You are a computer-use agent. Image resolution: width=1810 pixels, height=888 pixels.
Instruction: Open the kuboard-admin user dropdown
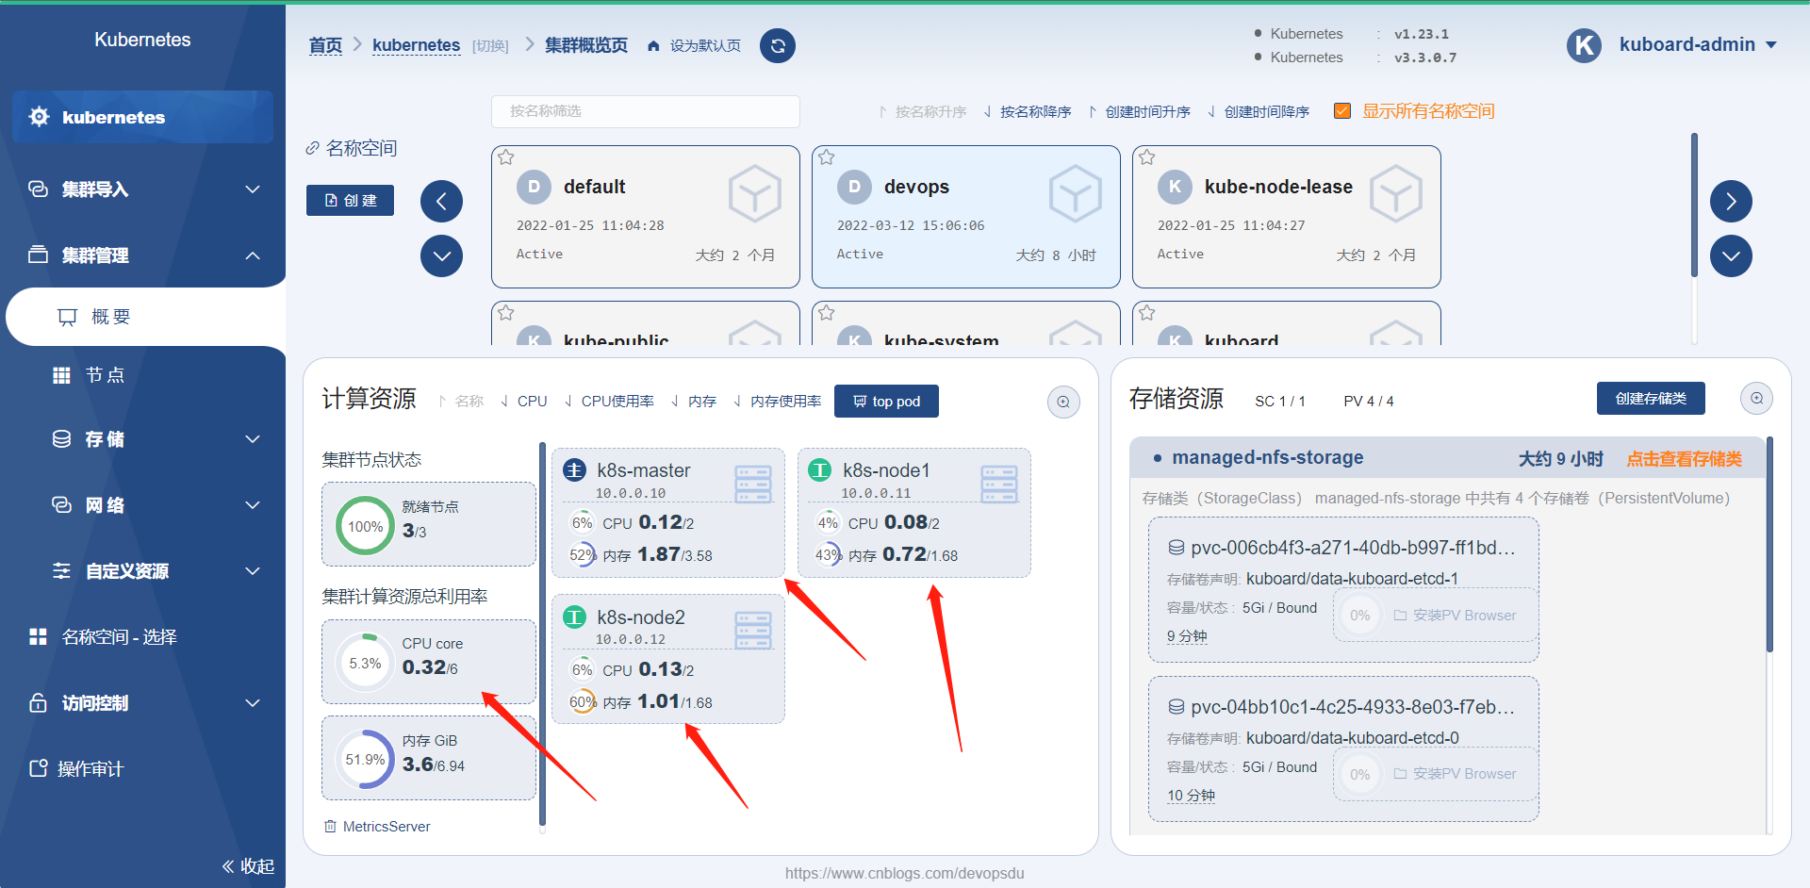point(1698,44)
